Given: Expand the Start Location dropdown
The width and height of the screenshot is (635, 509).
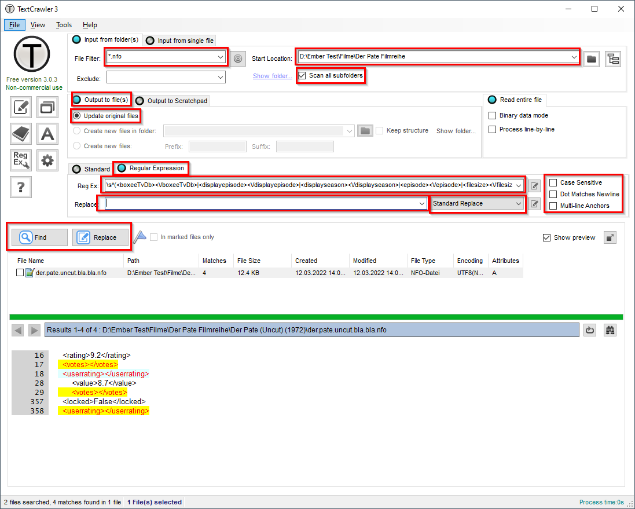Looking at the screenshot, I should (574, 57).
